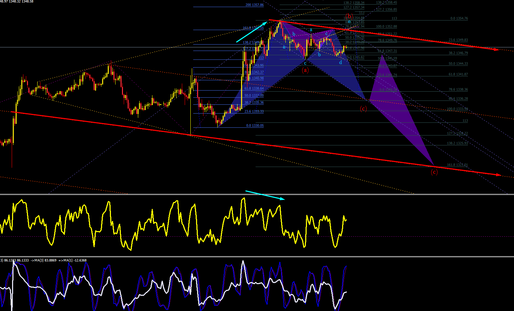Click the "=>MA(1) -12.6368" indicator readout

[x=73, y=260]
